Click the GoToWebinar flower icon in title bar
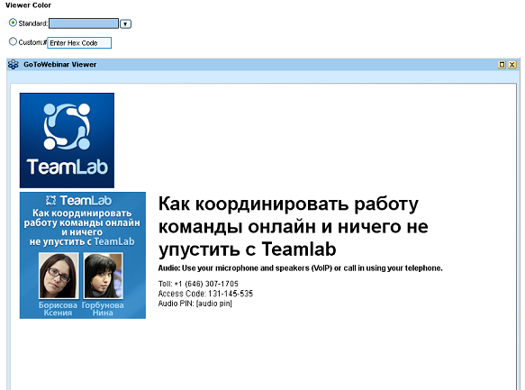The width and height of the screenshot is (525, 390). (14, 64)
